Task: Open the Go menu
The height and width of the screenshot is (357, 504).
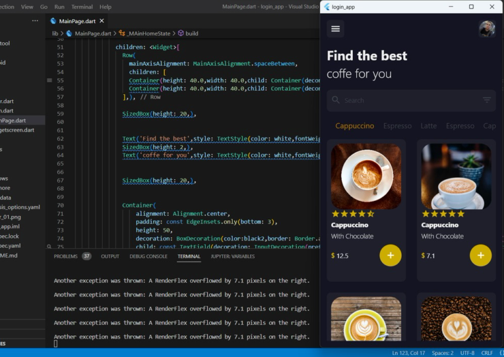Action: coord(44,7)
